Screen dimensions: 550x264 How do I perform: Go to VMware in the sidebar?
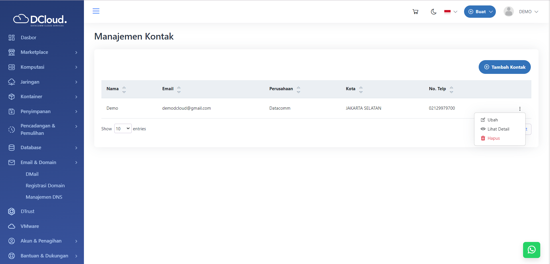(30, 226)
